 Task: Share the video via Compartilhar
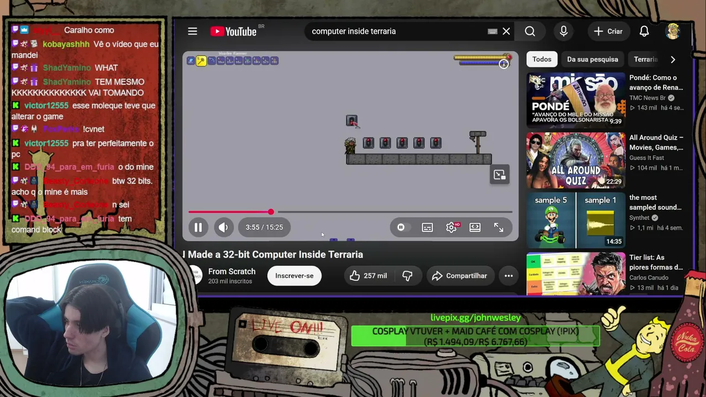click(460, 276)
